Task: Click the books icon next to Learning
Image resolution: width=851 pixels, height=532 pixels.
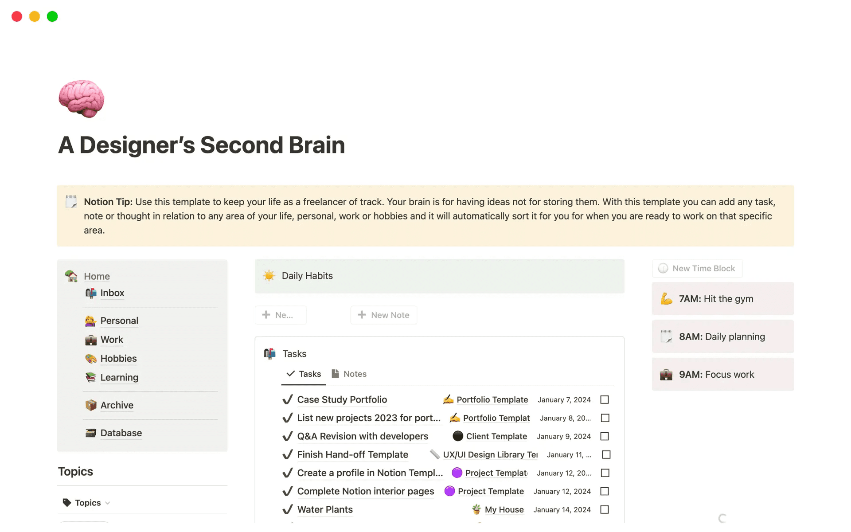Action: pyautogui.click(x=91, y=377)
